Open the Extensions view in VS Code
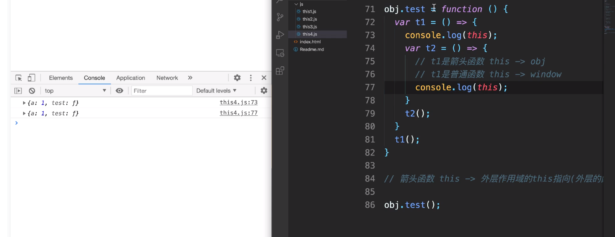 click(280, 71)
